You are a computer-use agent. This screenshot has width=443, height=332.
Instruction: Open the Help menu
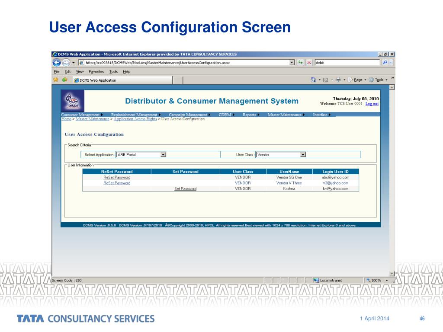(x=127, y=72)
